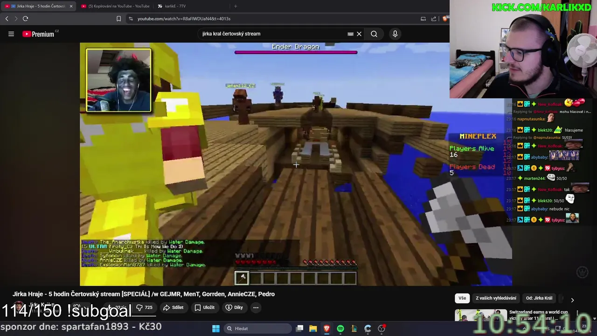Open the Windows Start menu
The width and height of the screenshot is (597, 336).
(x=216, y=329)
